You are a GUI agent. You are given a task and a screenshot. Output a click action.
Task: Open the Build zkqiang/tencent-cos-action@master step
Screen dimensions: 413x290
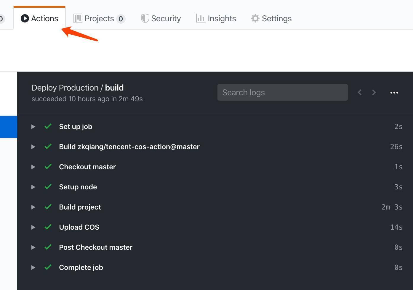point(129,146)
